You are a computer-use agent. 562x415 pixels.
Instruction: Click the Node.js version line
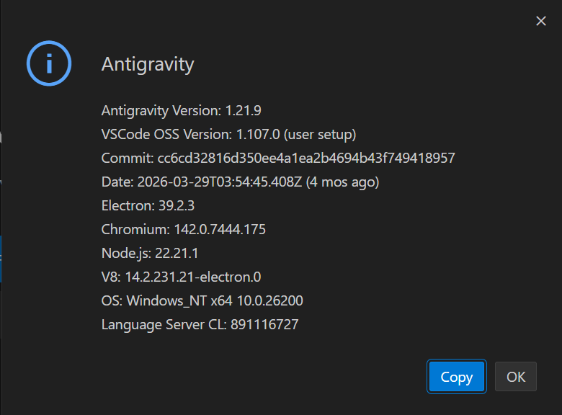[150, 254]
